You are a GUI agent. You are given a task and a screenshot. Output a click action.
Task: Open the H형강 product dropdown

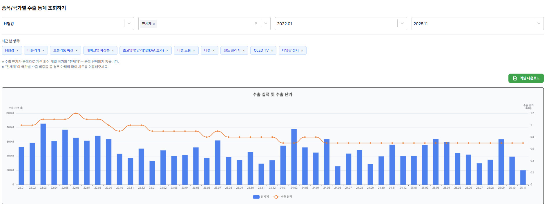click(129, 23)
